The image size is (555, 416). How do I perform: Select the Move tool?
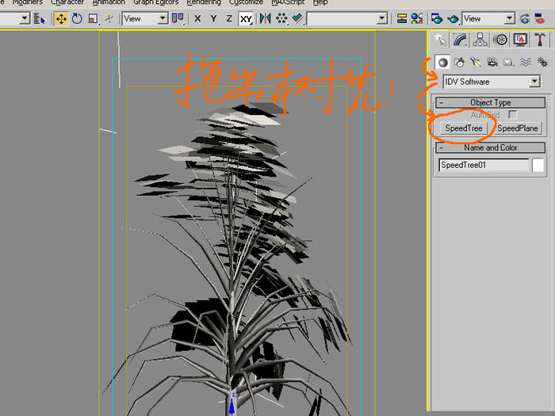tap(61, 18)
